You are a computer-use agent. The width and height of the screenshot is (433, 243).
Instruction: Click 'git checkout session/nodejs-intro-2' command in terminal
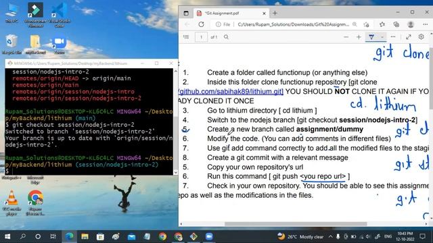tap(73, 125)
